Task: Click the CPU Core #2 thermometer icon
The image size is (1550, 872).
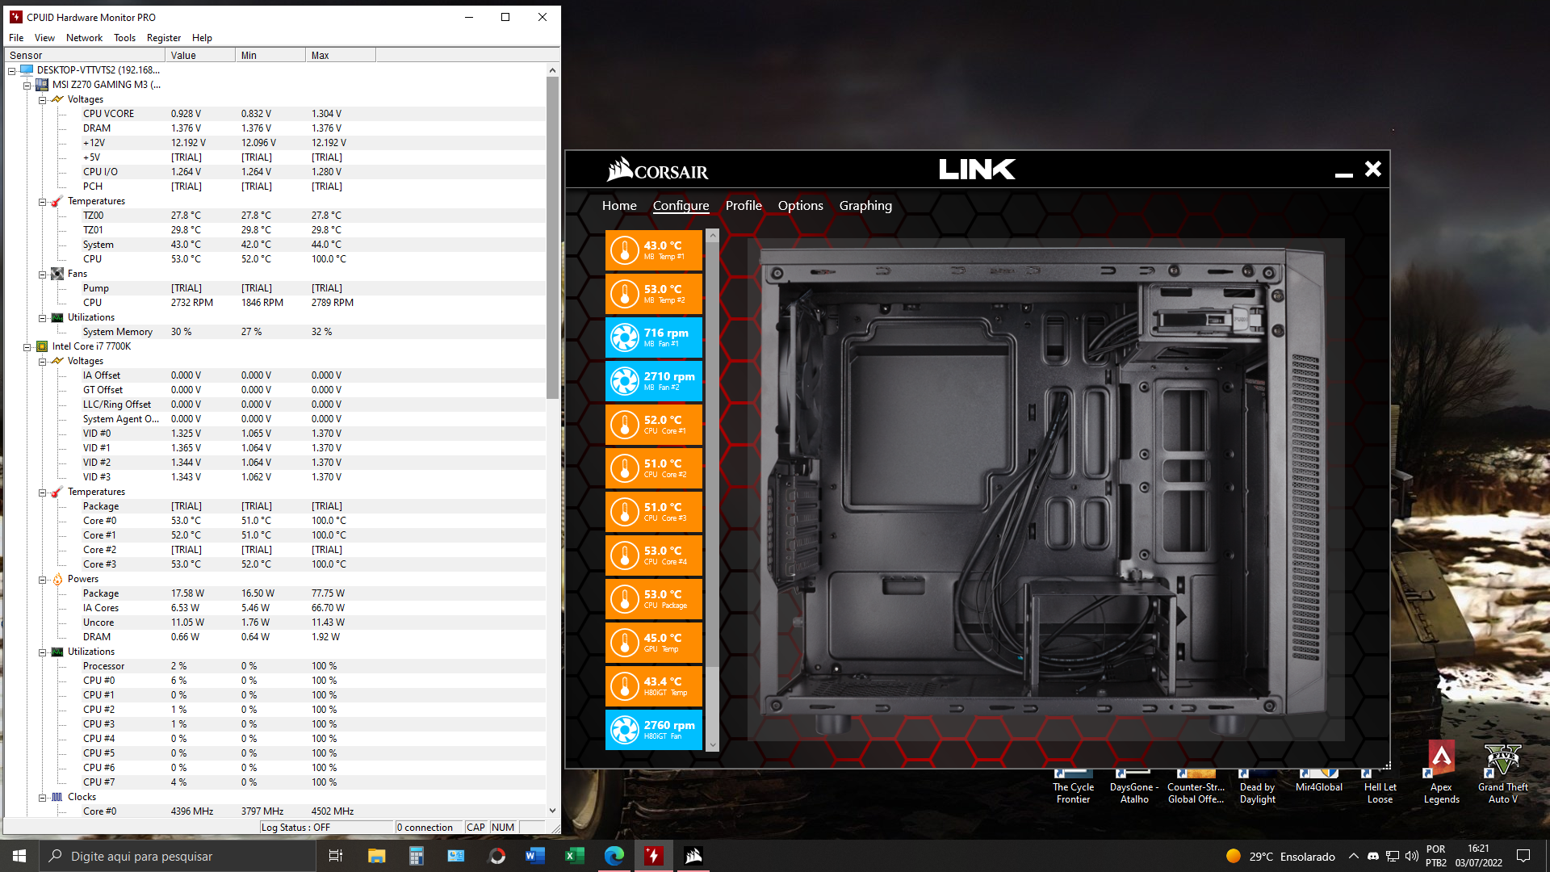Action: click(x=624, y=468)
